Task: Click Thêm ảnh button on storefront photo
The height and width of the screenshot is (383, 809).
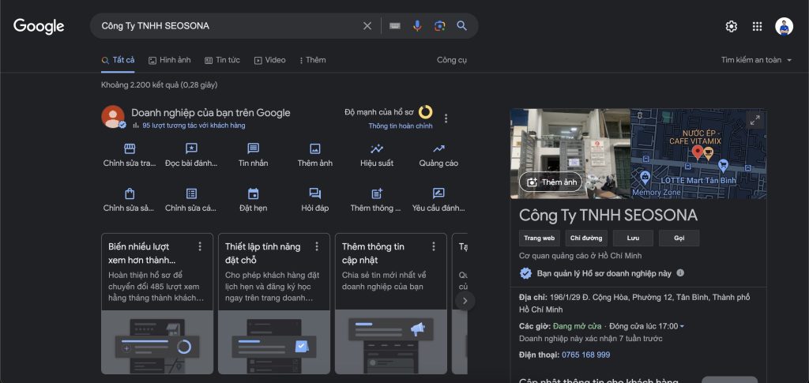Action: (551, 182)
